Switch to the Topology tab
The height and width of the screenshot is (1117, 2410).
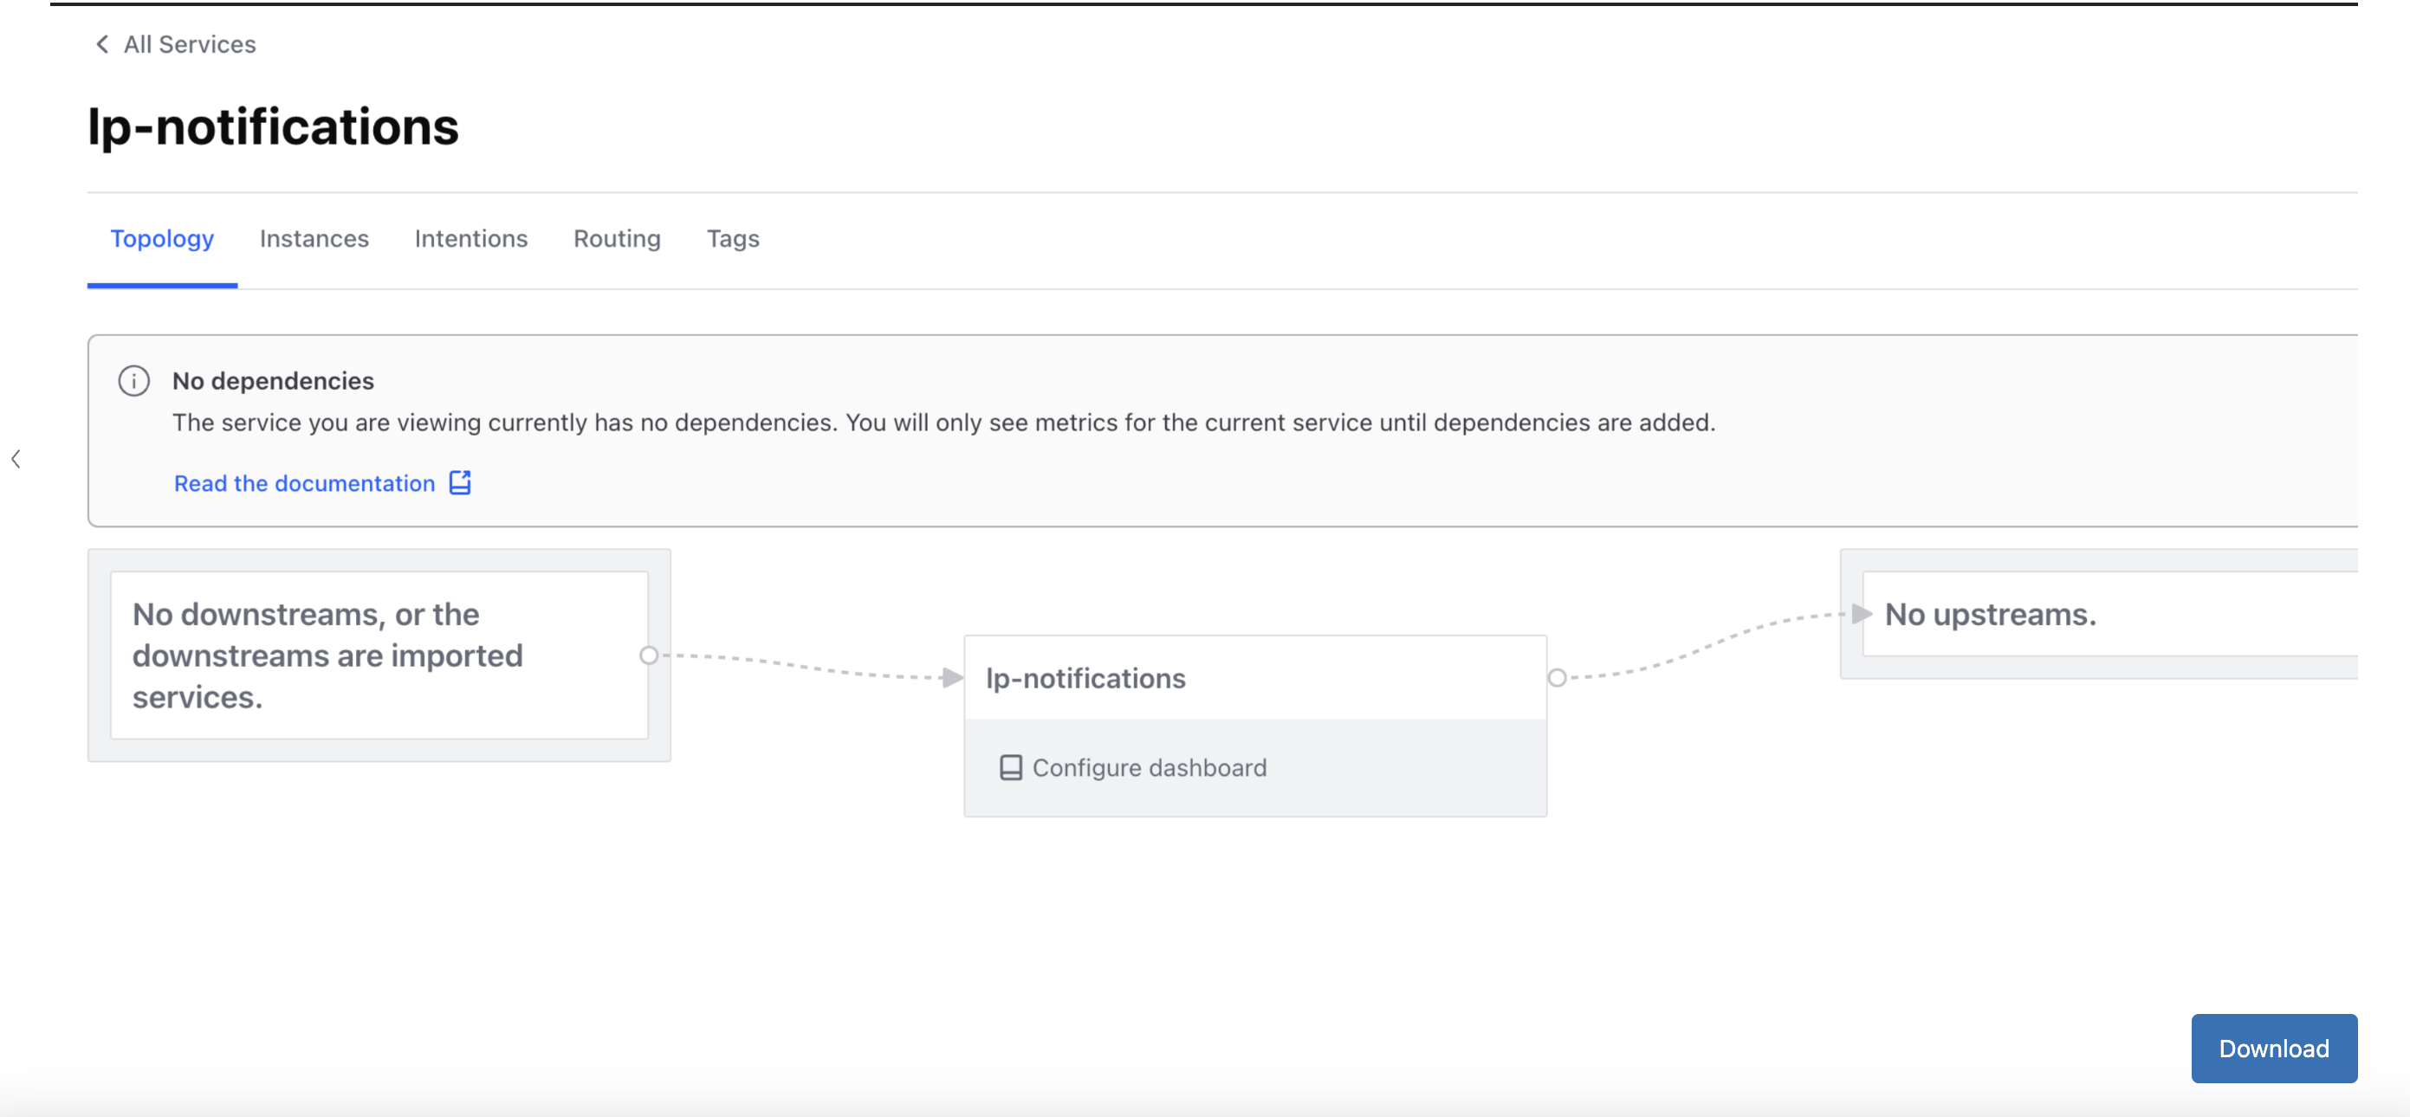(x=162, y=239)
